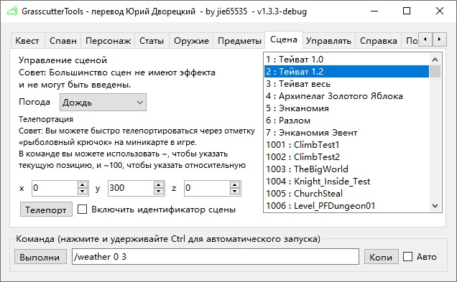Click the scene list scroll-up arrow
This screenshot has height=282, width=457.
(x=435, y=60)
